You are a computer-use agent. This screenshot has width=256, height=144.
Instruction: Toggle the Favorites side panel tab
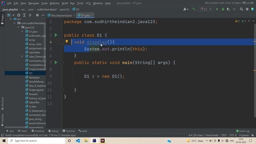[x=2, y=120]
